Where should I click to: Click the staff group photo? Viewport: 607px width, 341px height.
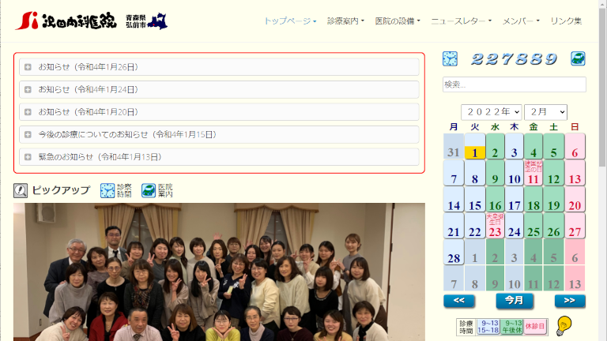click(219, 272)
